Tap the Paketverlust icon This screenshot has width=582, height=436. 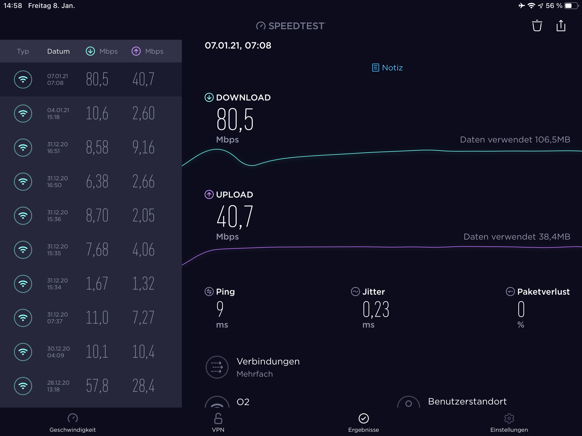(x=510, y=292)
